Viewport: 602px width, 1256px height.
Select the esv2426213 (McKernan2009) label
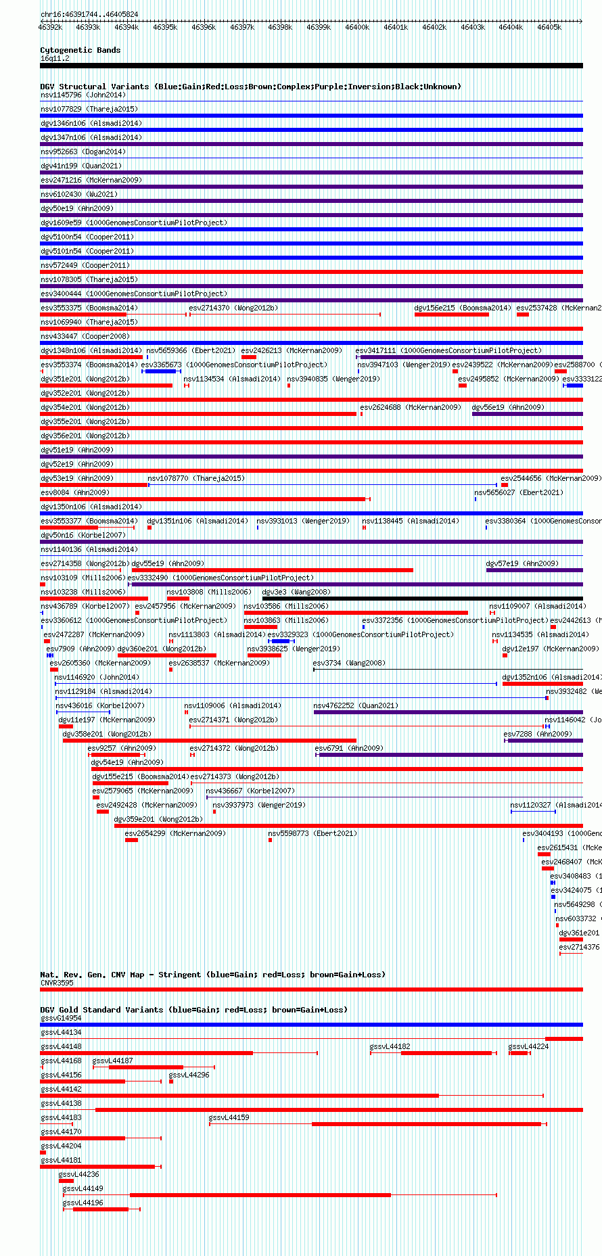tap(292, 350)
